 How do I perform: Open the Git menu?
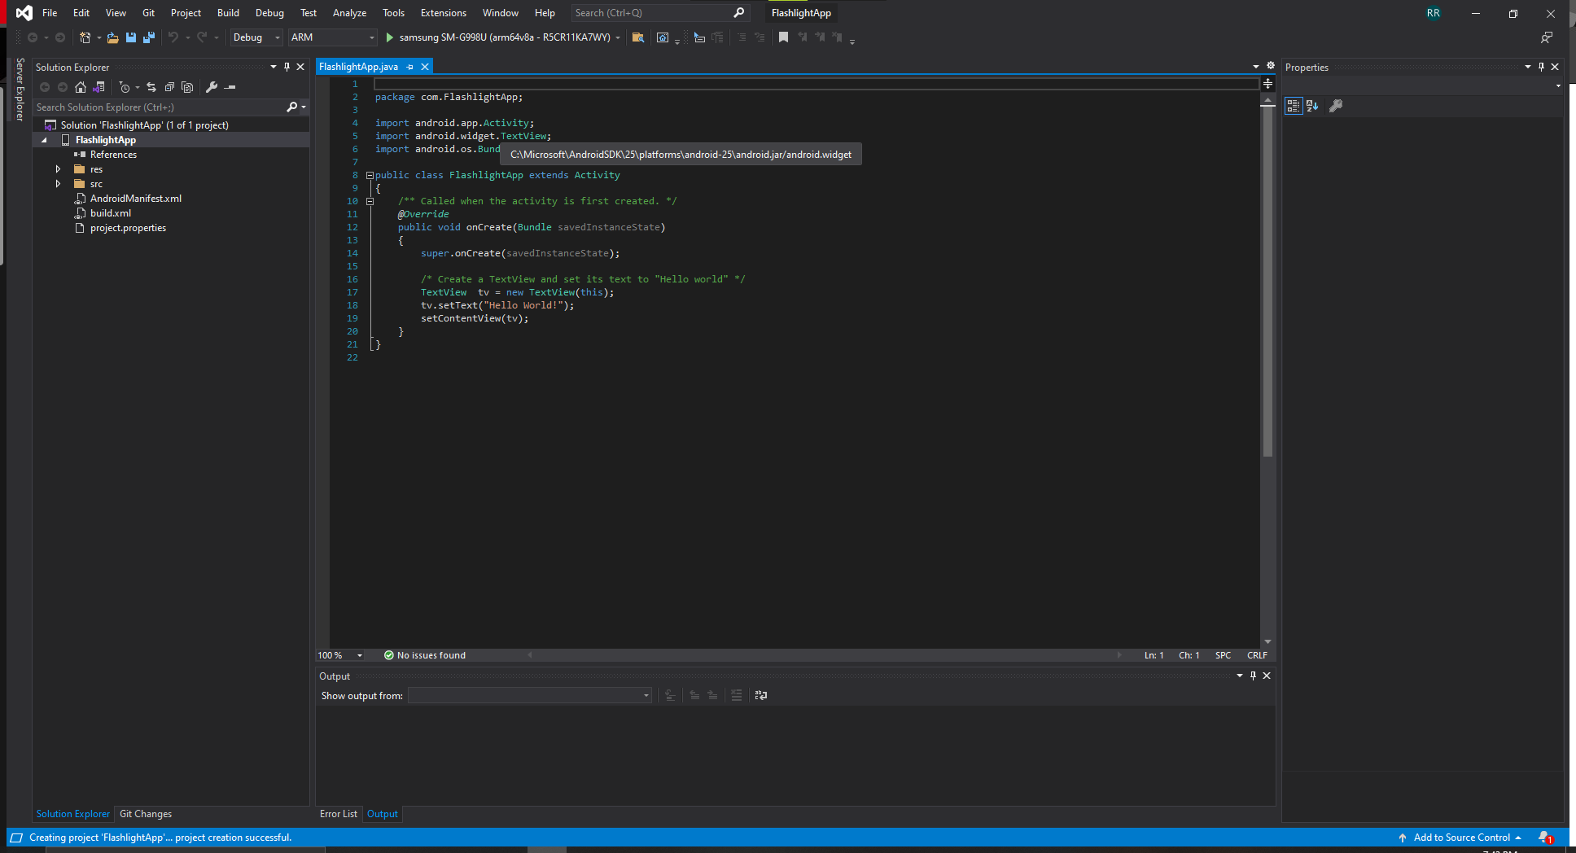point(148,12)
